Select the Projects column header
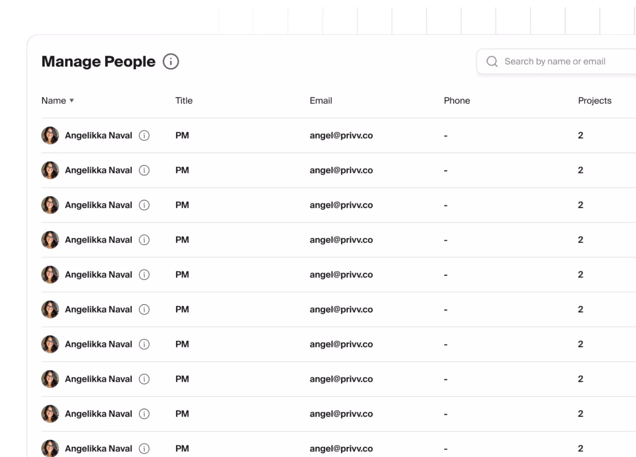 pyautogui.click(x=594, y=101)
